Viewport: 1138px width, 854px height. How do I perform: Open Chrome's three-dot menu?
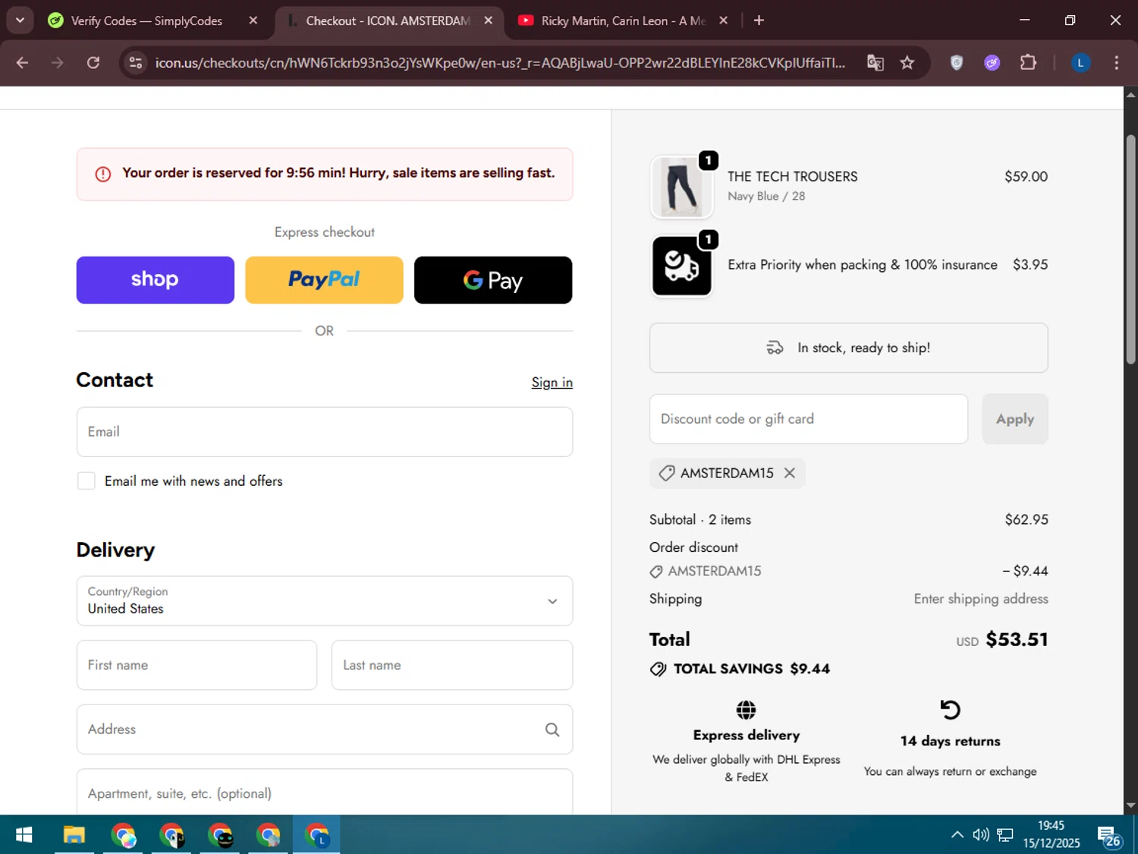(x=1116, y=63)
